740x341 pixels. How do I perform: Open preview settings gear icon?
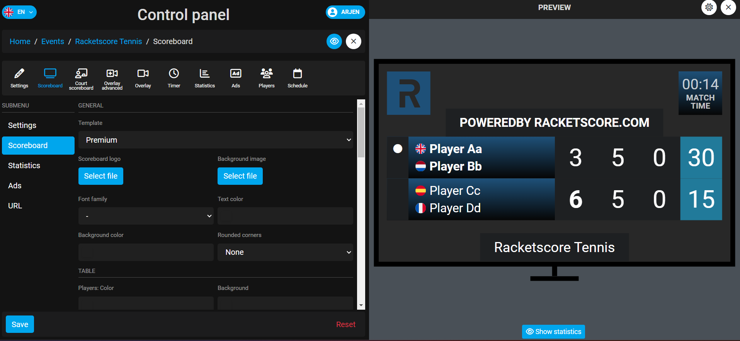click(x=709, y=7)
